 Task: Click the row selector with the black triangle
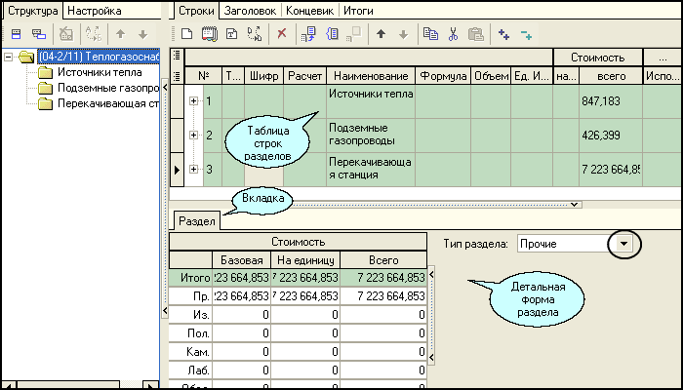click(x=177, y=170)
